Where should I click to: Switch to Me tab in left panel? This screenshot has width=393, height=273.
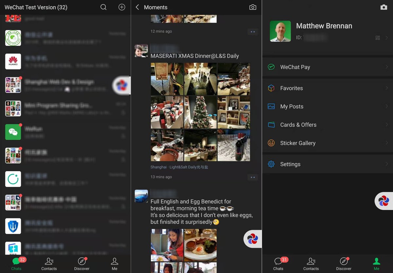pyautogui.click(x=115, y=264)
